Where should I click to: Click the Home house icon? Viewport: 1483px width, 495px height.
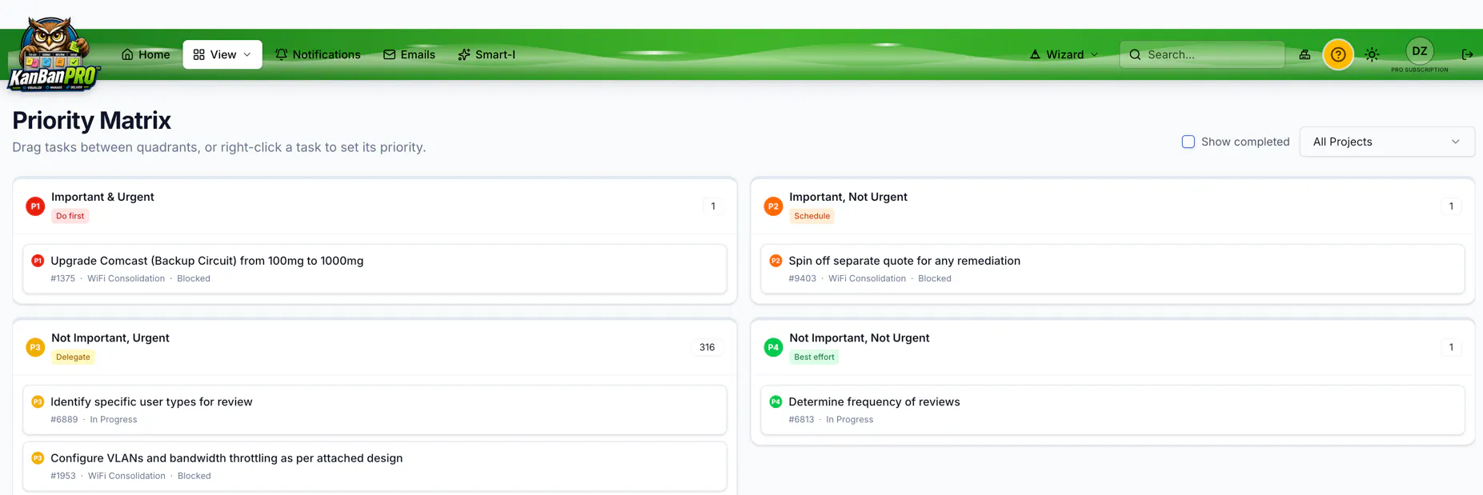127,54
